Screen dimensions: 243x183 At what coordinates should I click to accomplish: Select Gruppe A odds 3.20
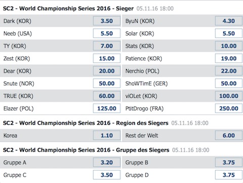(x=107, y=162)
